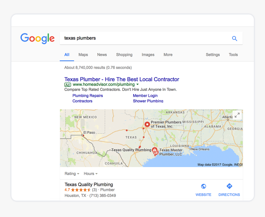The height and width of the screenshot is (217, 265).
Task: Open the Texas Plumber ad headline
Action: 121,79
